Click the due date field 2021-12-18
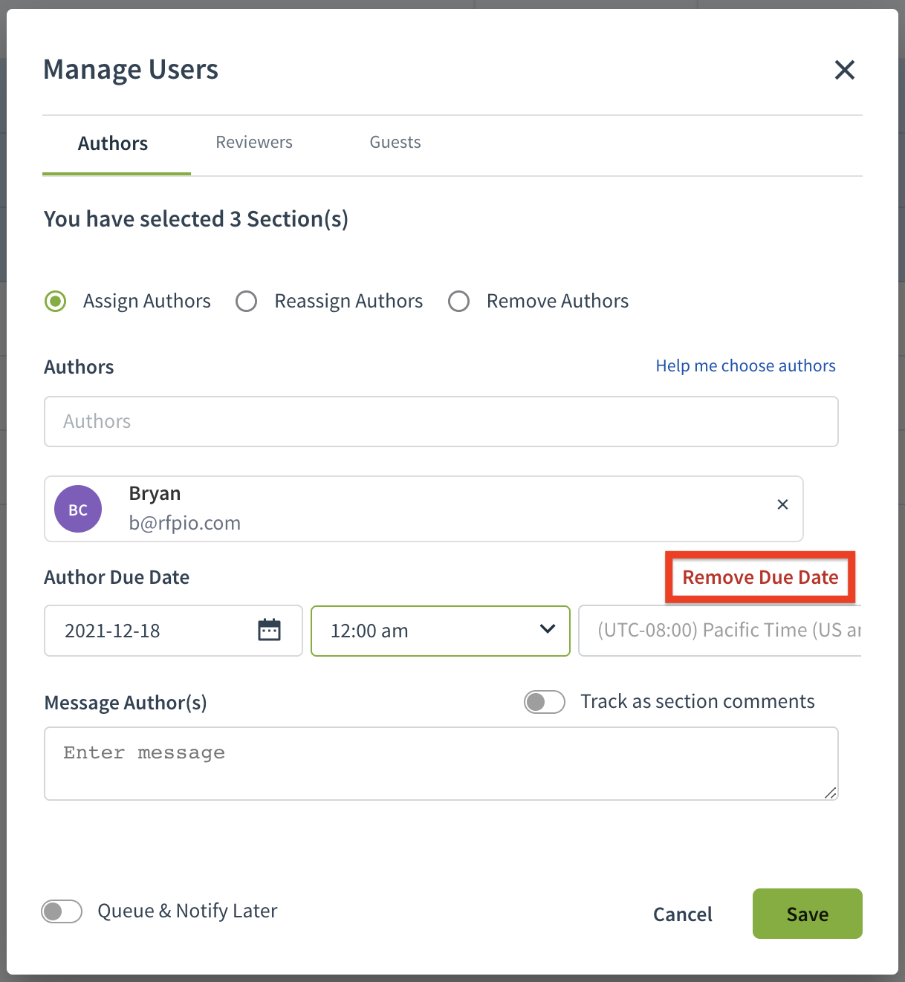This screenshot has height=982, width=905. tap(173, 631)
